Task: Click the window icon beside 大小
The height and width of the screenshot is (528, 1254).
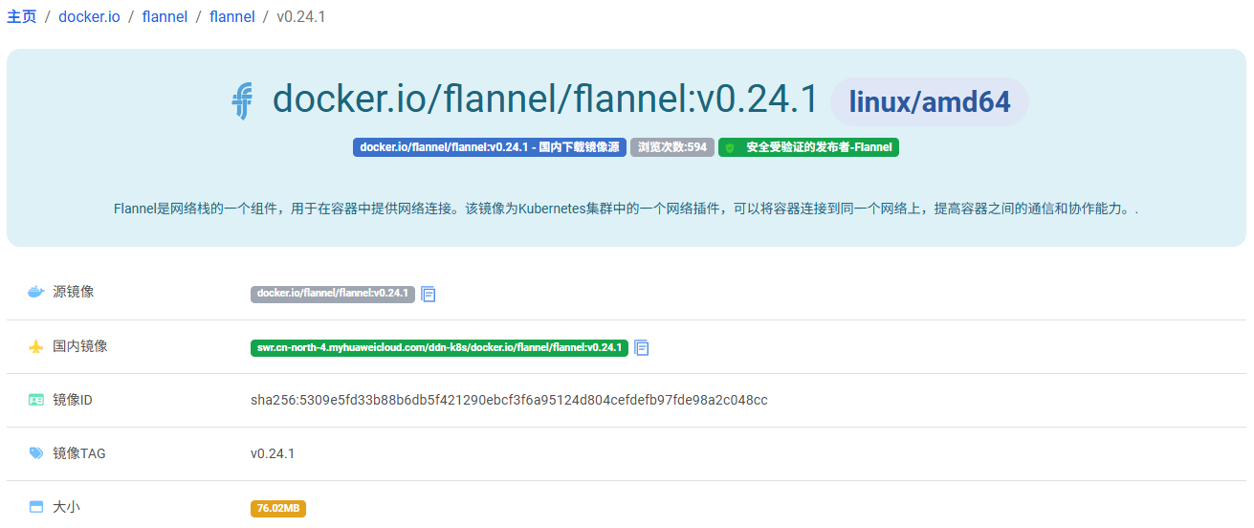Action: [36, 507]
